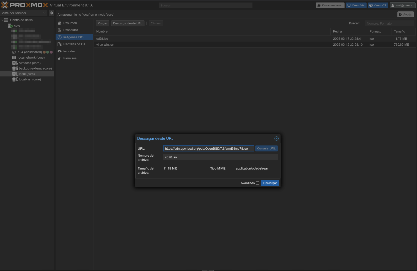Image resolution: width=417 pixels, height=271 pixels.
Task: Click the localnetwork (core) grid icon
Action: tap(14, 57)
